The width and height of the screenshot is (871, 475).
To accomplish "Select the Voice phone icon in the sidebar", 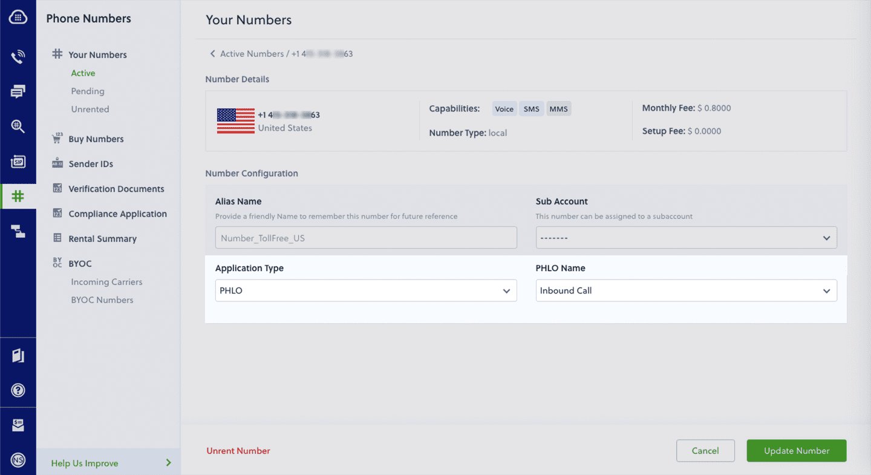I will click(x=18, y=56).
